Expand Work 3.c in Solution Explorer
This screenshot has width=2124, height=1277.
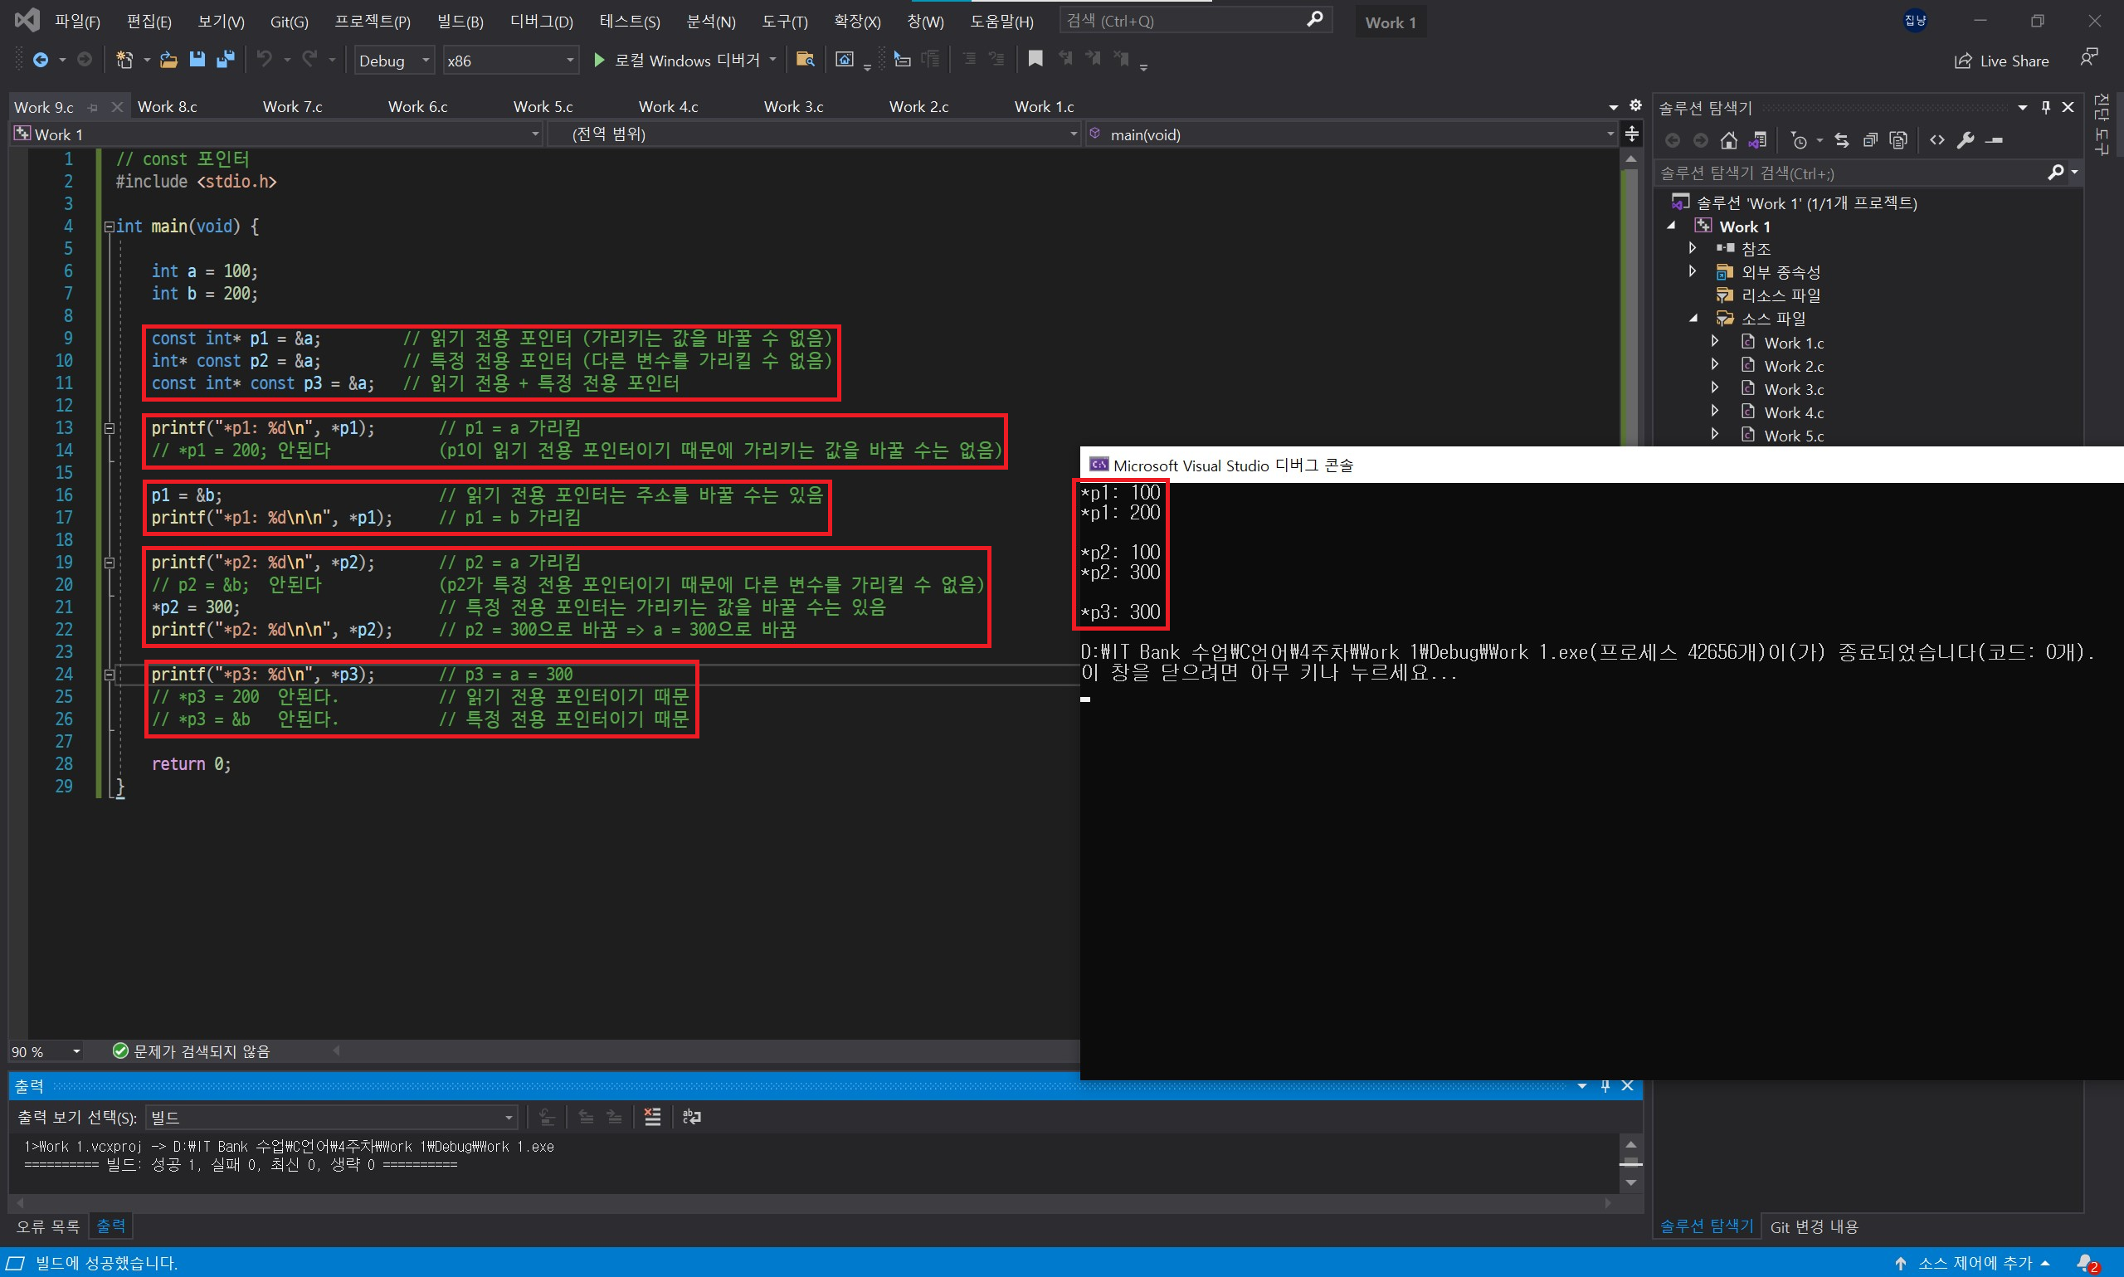point(1714,389)
